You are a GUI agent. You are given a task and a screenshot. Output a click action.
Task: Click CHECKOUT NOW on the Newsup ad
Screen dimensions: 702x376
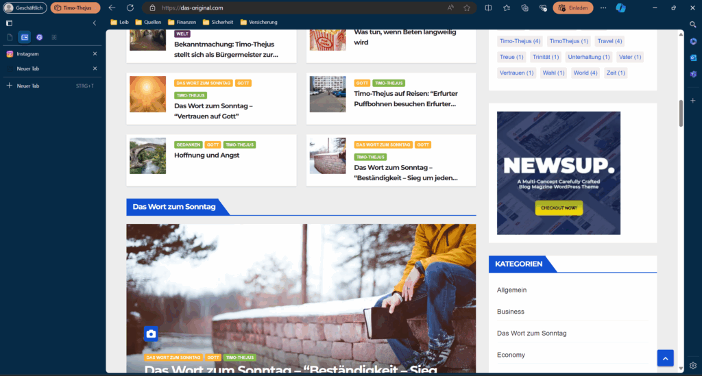(559, 208)
